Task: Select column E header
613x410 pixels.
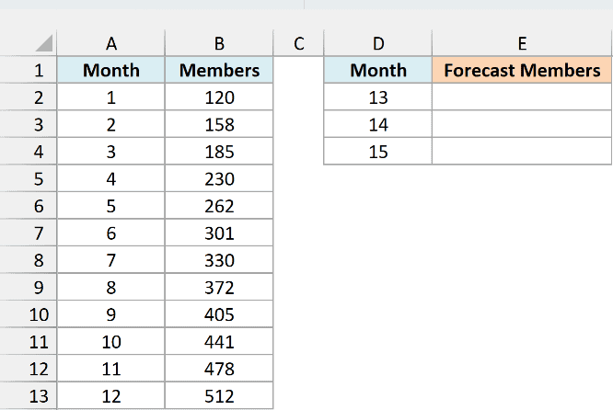Action: pyautogui.click(x=522, y=43)
